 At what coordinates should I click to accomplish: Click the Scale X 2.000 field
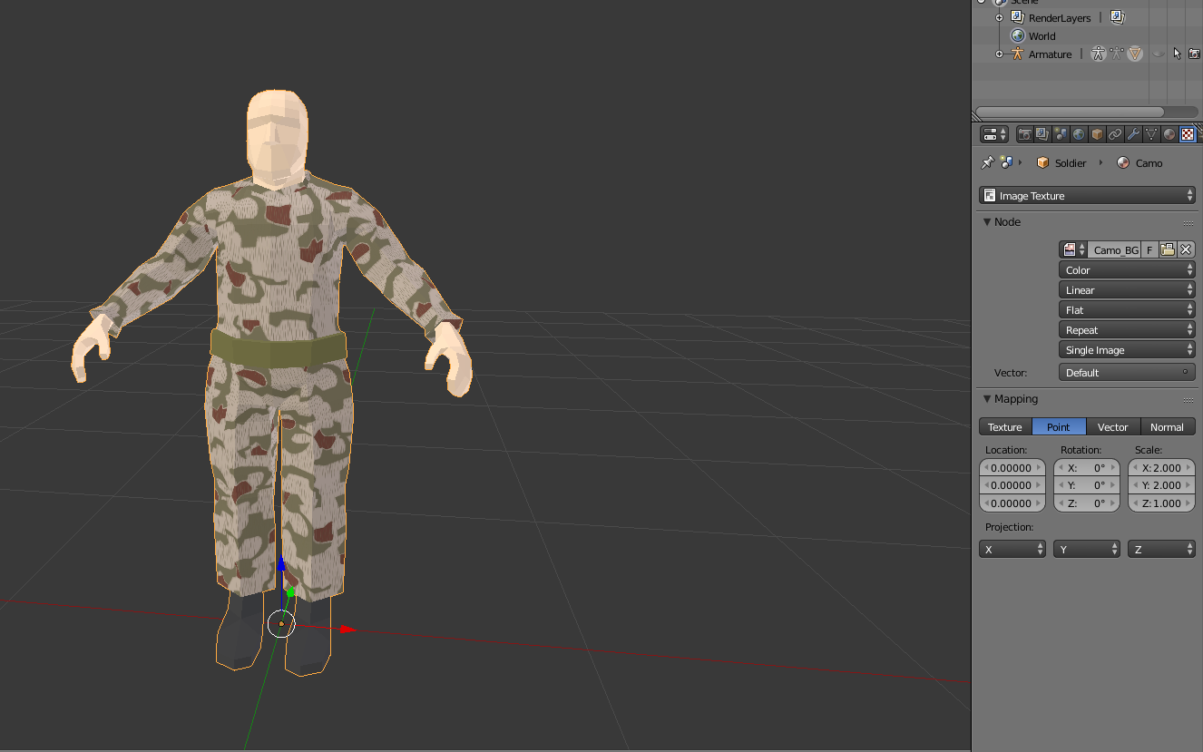tap(1161, 468)
